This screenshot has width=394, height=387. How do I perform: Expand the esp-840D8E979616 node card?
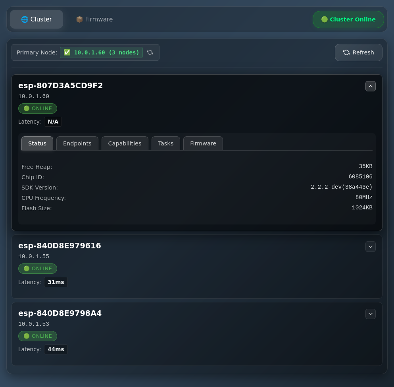point(370,246)
